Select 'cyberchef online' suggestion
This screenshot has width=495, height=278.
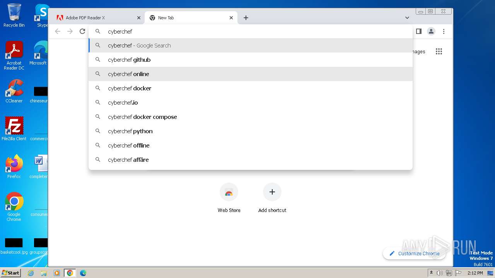click(x=251, y=74)
